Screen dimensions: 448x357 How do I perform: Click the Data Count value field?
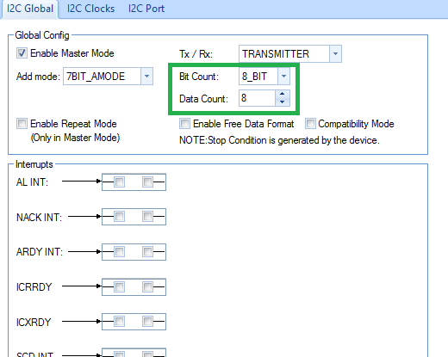tap(257, 98)
